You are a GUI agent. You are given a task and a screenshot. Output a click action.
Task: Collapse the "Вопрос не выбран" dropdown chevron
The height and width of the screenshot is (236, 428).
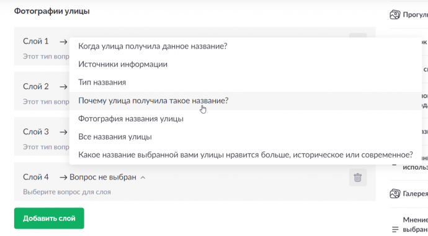143,178
